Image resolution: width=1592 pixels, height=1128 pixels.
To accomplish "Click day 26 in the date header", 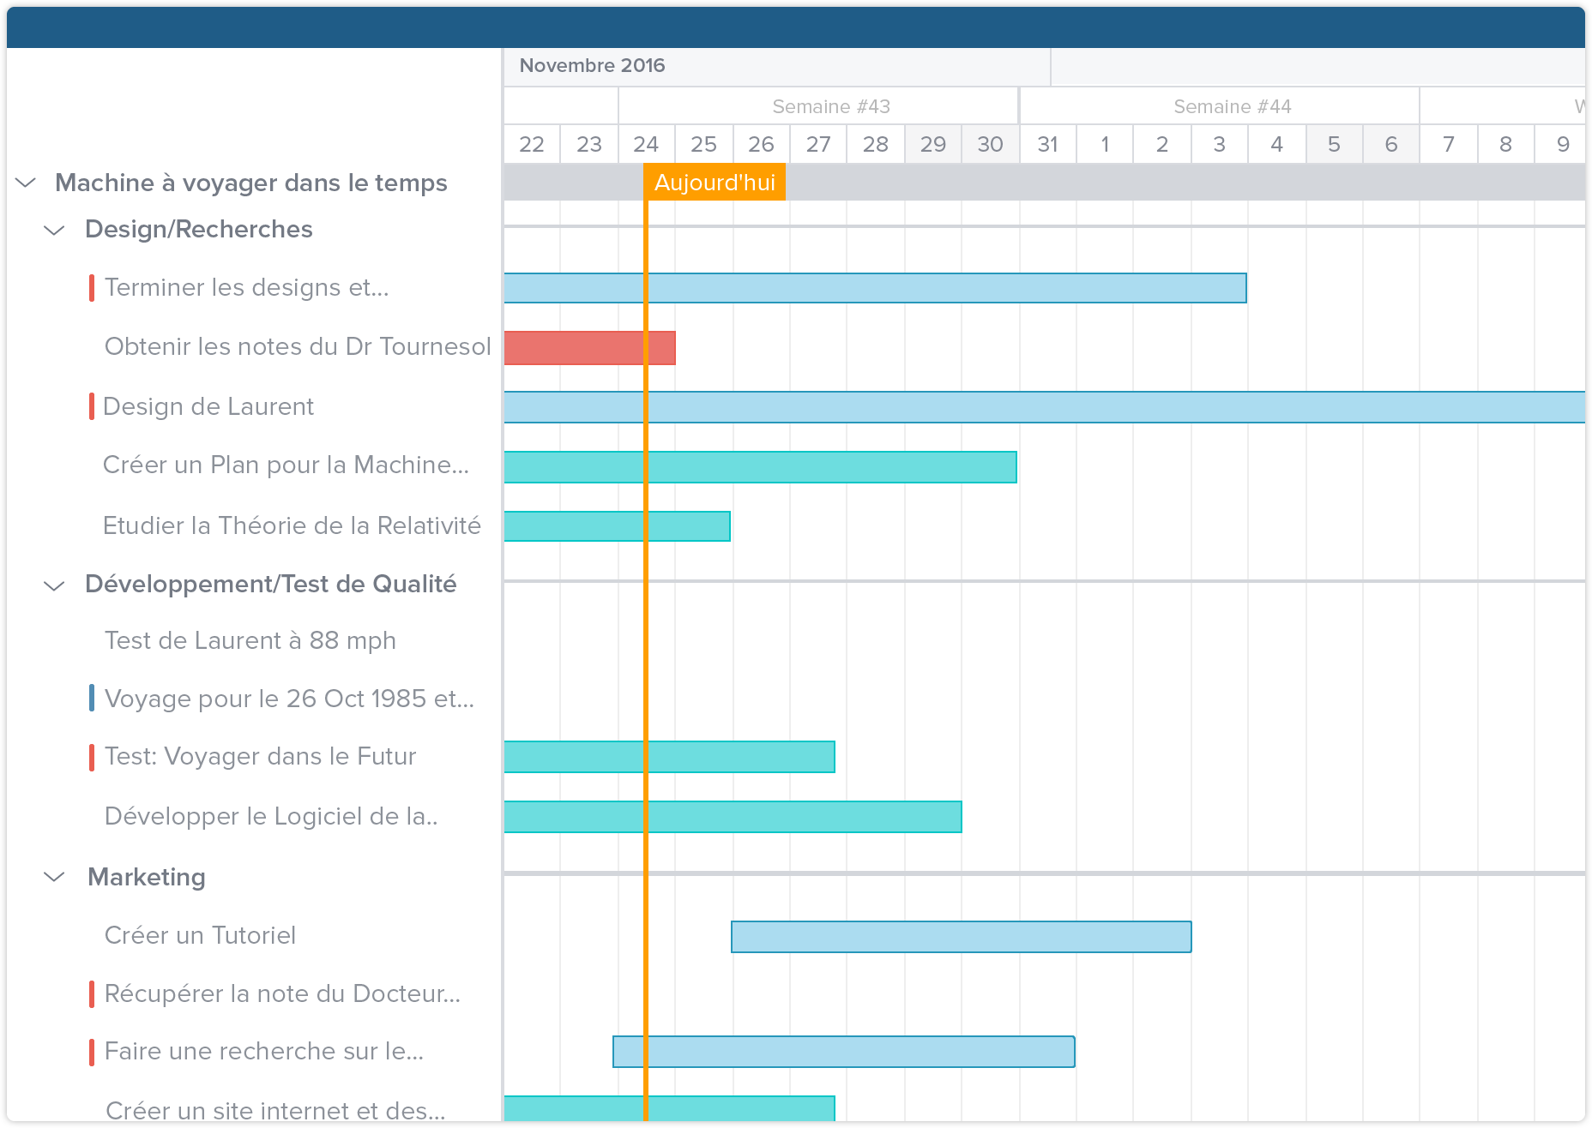I will [x=761, y=144].
